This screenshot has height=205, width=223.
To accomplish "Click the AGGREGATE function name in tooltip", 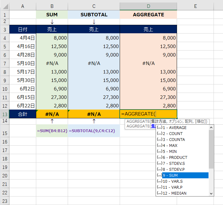I will 138,121.
